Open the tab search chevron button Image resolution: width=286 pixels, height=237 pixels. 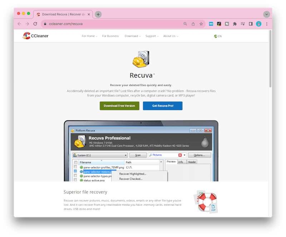266,14
